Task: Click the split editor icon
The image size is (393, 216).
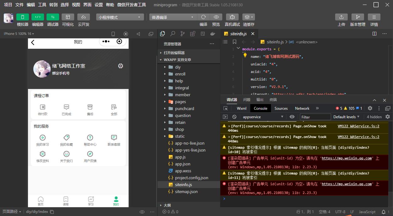Action: [x=374, y=34]
